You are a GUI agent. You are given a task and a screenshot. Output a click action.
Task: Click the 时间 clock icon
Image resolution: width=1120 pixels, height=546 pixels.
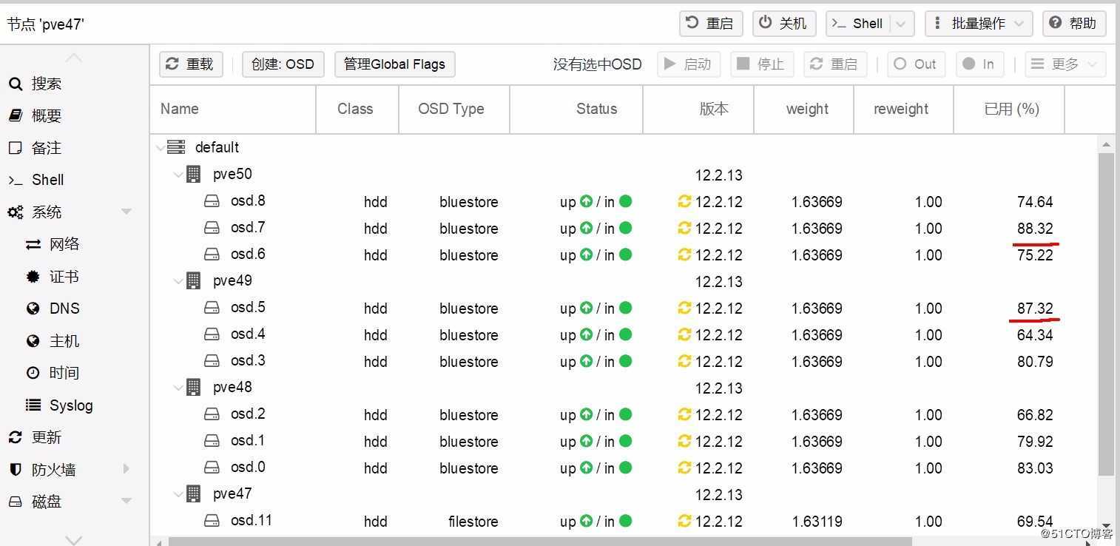pos(33,373)
